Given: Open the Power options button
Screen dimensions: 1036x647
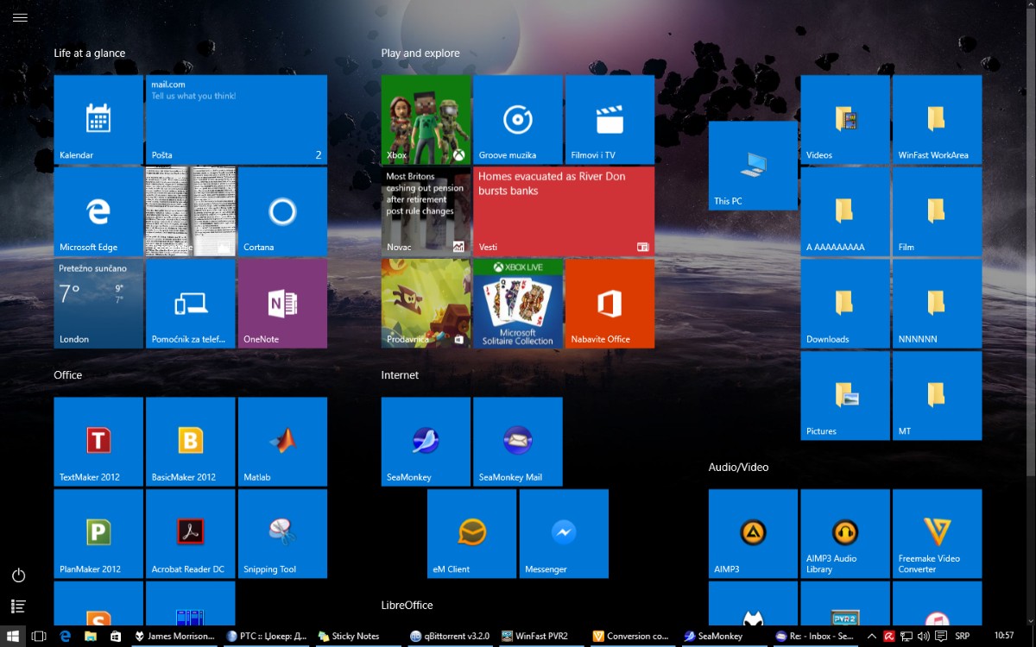Looking at the screenshot, I should point(19,575).
